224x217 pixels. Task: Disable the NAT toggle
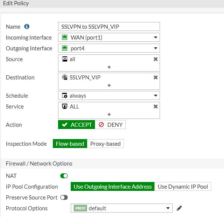pyautogui.click(x=64, y=176)
